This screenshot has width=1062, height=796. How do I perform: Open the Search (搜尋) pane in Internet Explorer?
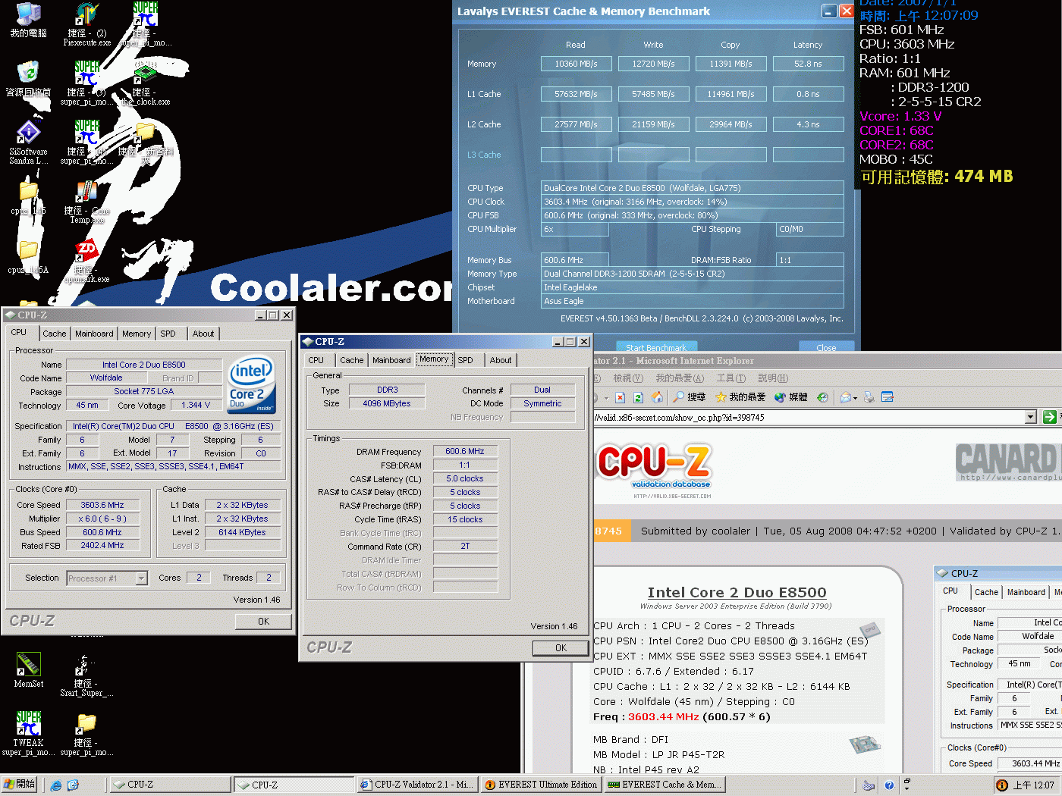click(x=690, y=397)
